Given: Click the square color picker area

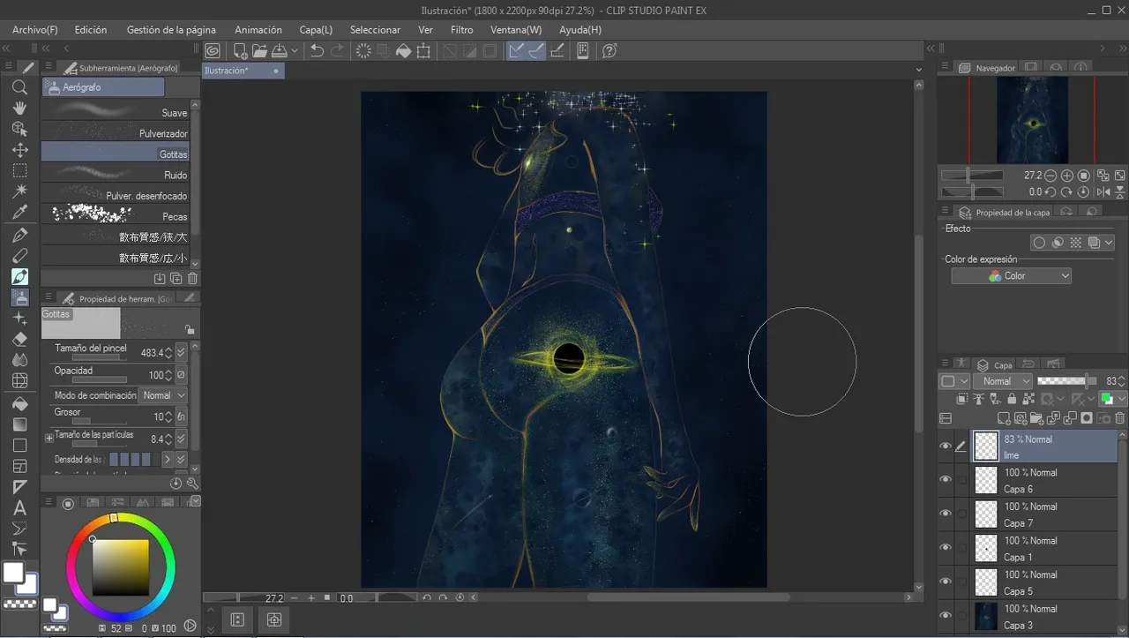Looking at the screenshot, I should pos(121,567).
